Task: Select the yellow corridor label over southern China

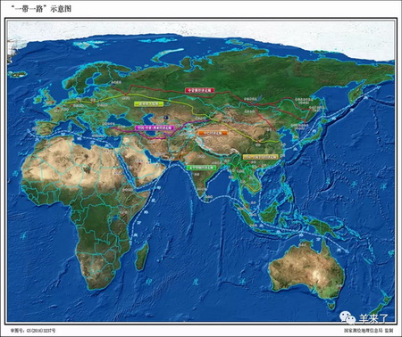Action: [x=260, y=157]
